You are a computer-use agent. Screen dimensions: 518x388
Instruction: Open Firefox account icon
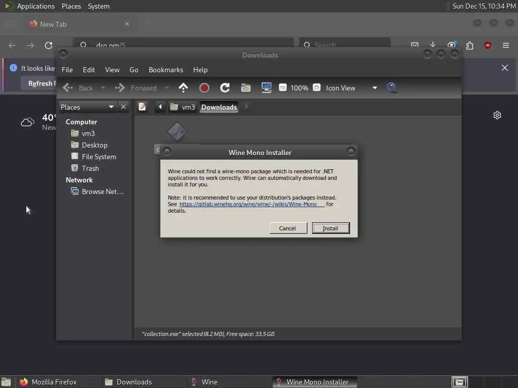click(x=451, y=45)
